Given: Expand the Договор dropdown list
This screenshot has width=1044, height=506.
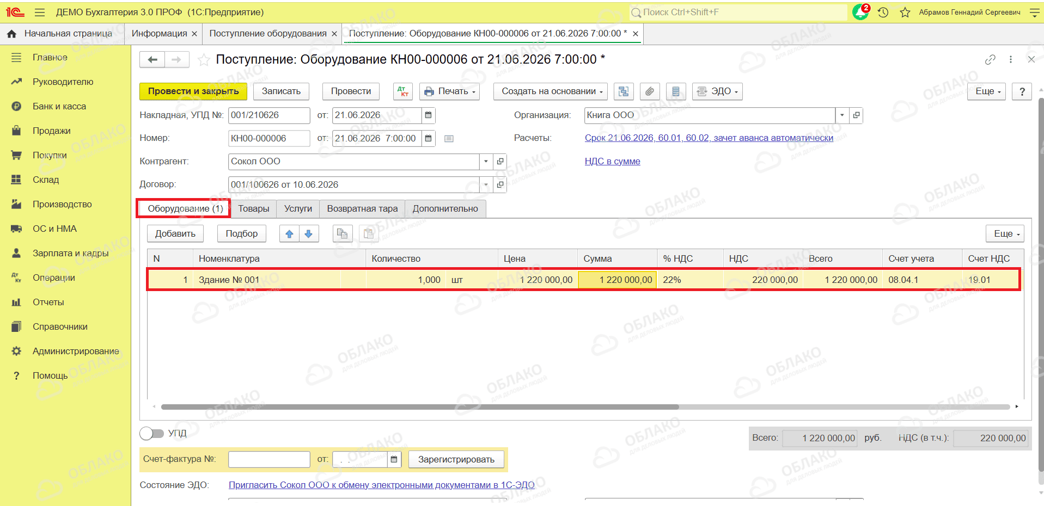Looking at the screenshot, I should point(486,185).
